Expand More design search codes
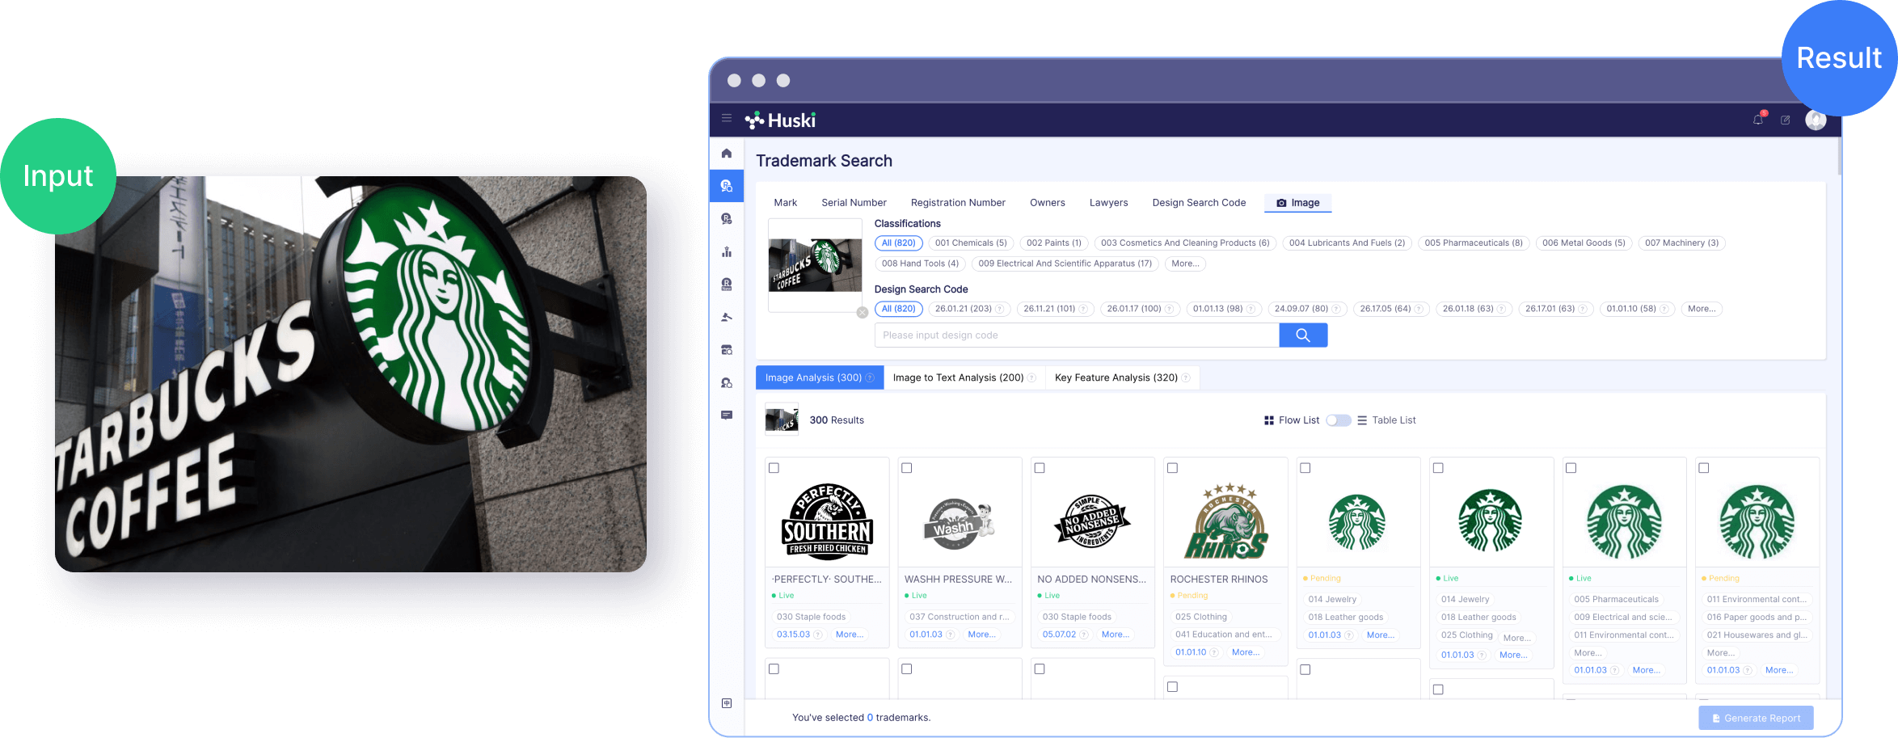 [1702, 308]
